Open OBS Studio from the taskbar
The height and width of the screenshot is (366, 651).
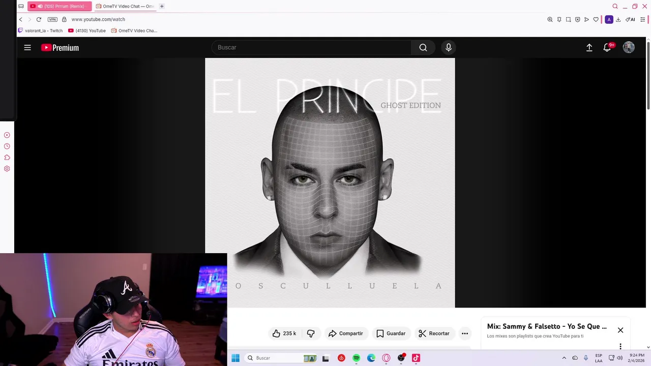pyautogui.click(x=401, y=358)
